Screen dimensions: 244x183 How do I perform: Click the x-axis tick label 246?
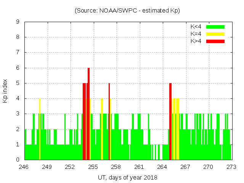[x=24, y=167]
